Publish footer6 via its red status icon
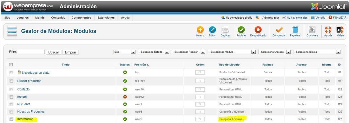The image size is (349, 123). 125,97
